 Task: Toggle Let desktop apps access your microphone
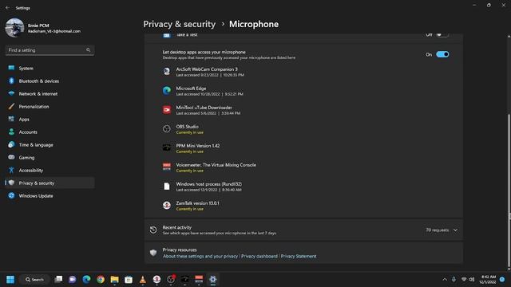[x=442, y=54]
